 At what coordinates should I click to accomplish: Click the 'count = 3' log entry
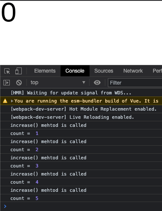[x=81, y=166]
